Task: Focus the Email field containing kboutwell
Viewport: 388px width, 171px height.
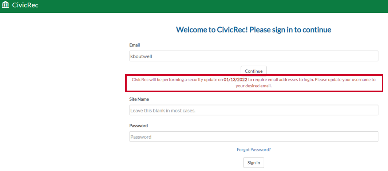Action: pos(254,56)
